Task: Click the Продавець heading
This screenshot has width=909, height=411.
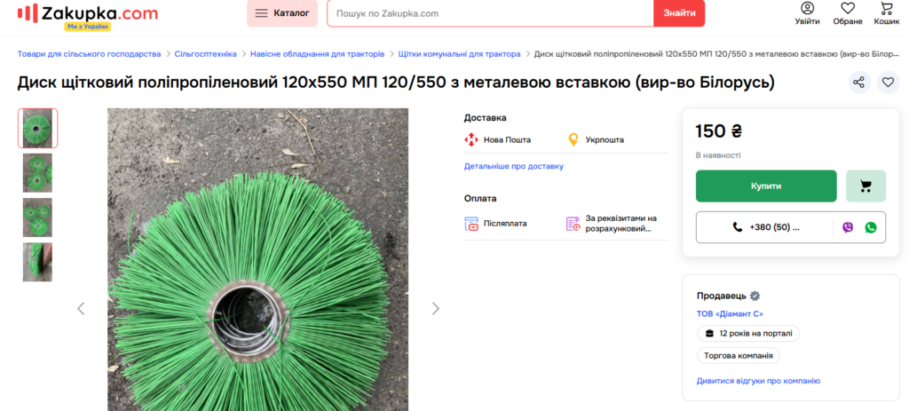Action: (721, 296)
